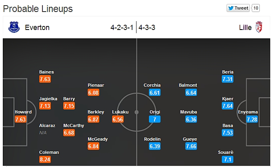
Task: Select Coleman's 8.24 rating badge
Action: 45,159
